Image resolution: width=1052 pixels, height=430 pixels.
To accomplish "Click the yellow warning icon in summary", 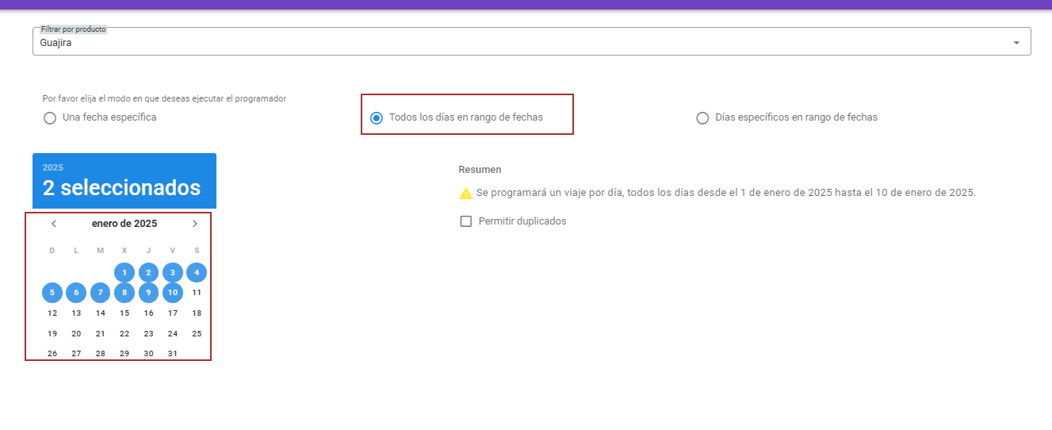I will [x=465, y=193].
